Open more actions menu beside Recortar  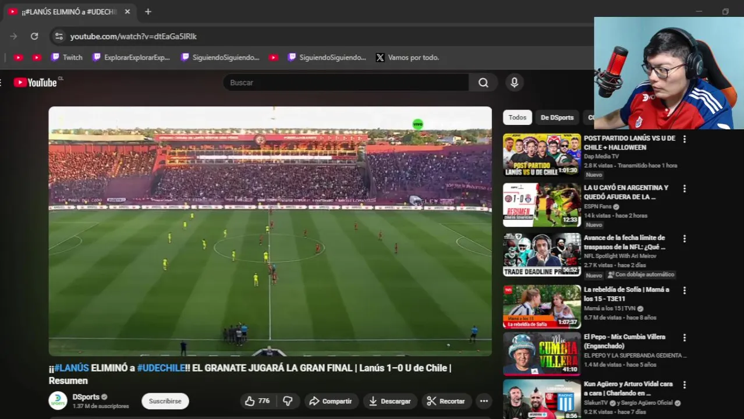(484, 401)
